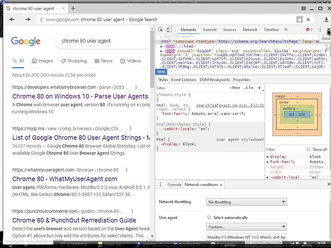Viewport: 331px width, 248px height.
Task: Toggle .cls class editor
Action: (x=248, y=88)
